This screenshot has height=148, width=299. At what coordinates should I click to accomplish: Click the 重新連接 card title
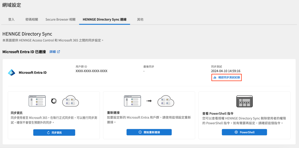(x=113, y=113)
